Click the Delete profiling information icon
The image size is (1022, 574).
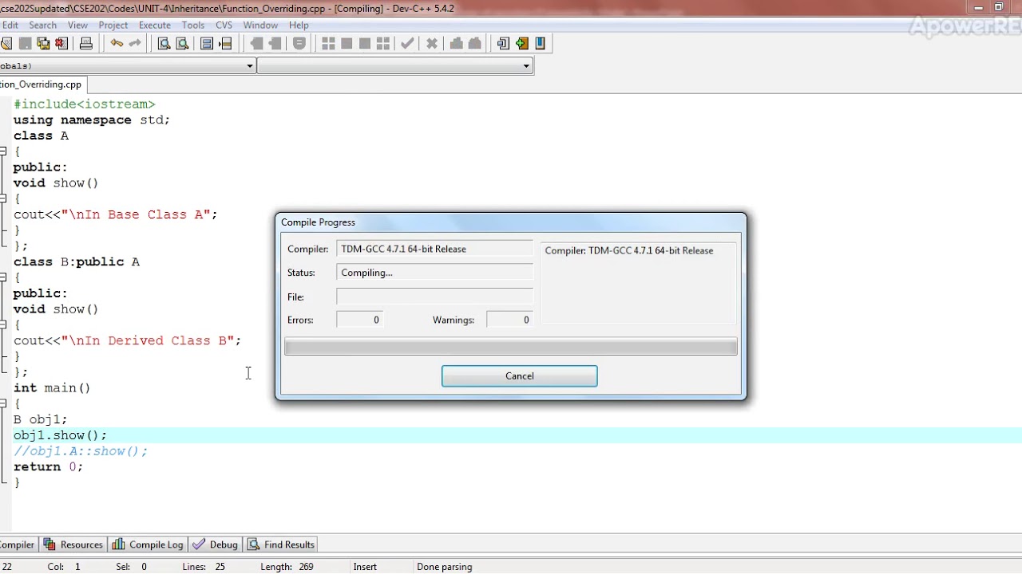474,43
